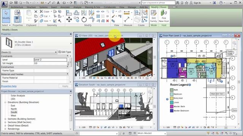Open the Collaborate ribbon tab
This screenshot has width=243, height=136.
point(110,7)
